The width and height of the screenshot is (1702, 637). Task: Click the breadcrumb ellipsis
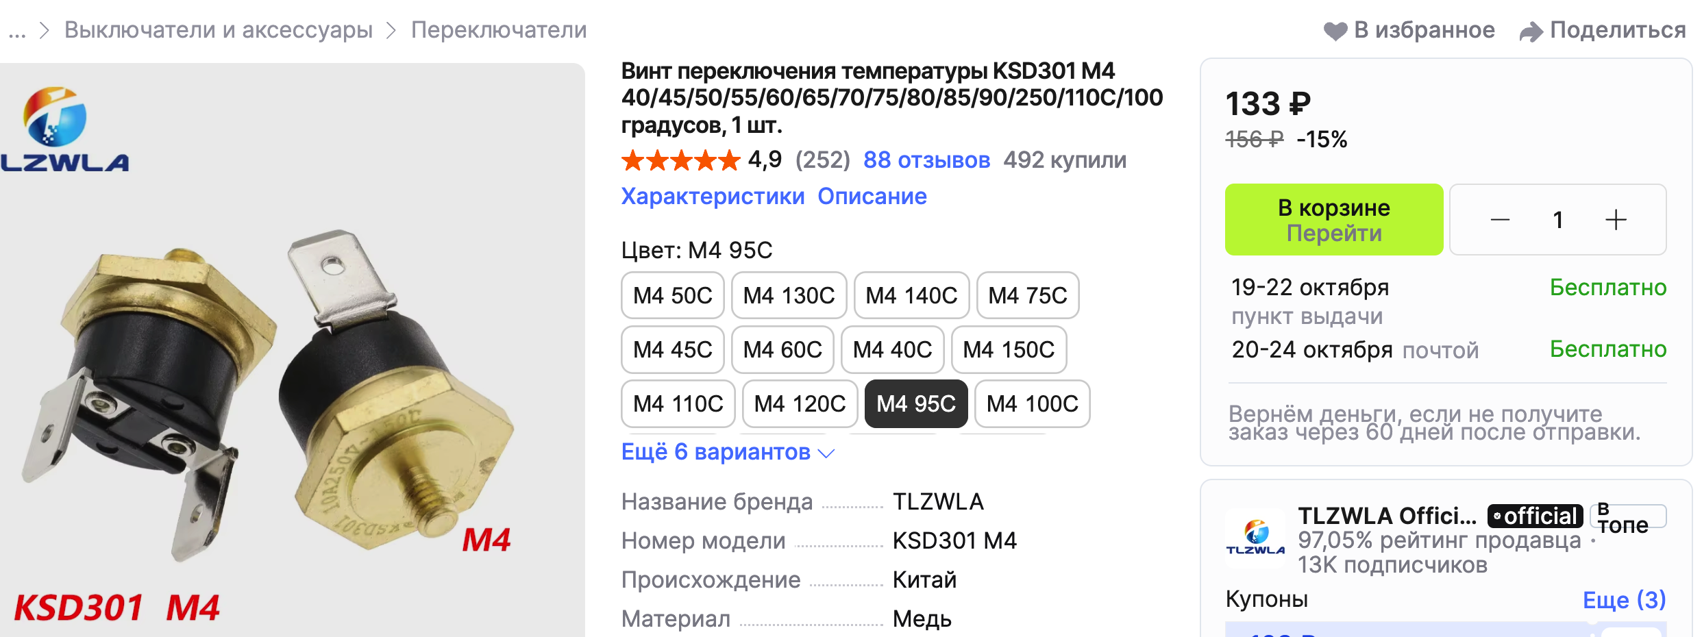click(17, 31)
